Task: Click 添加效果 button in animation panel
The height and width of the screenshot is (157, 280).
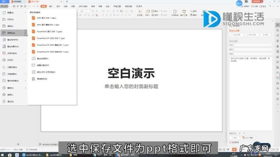Action: 236,35
